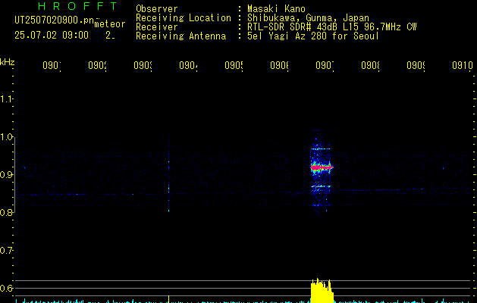The height and width of the screenshot is (303, 477).
Task: Click the "Observer" label
Action: (157, 9)
